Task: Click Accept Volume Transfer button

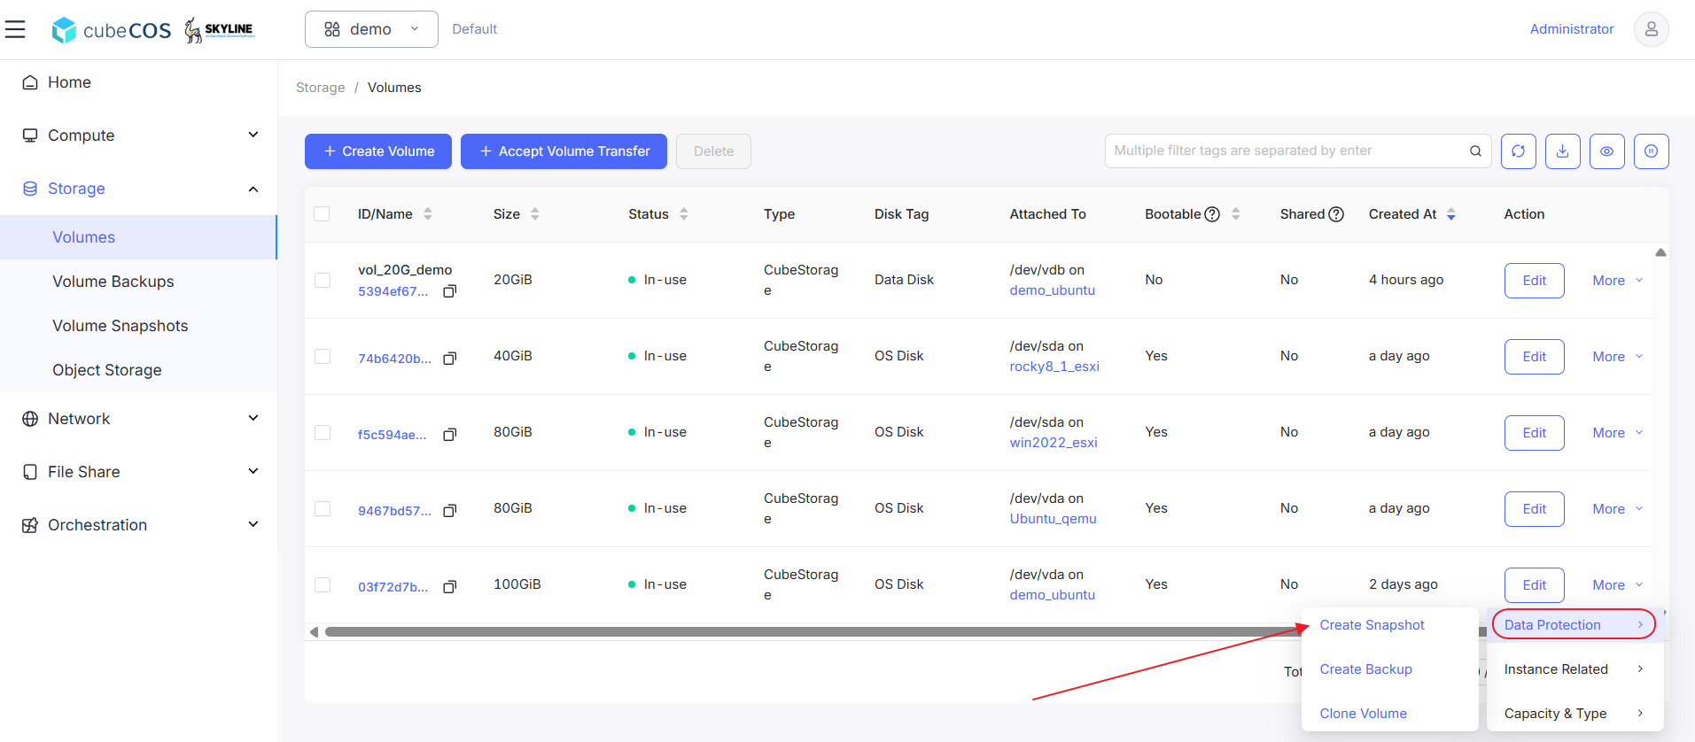Action: pos(564,151)
